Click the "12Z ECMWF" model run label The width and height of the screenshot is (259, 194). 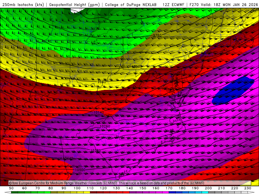pyautogui.click(x=173, y=5)
